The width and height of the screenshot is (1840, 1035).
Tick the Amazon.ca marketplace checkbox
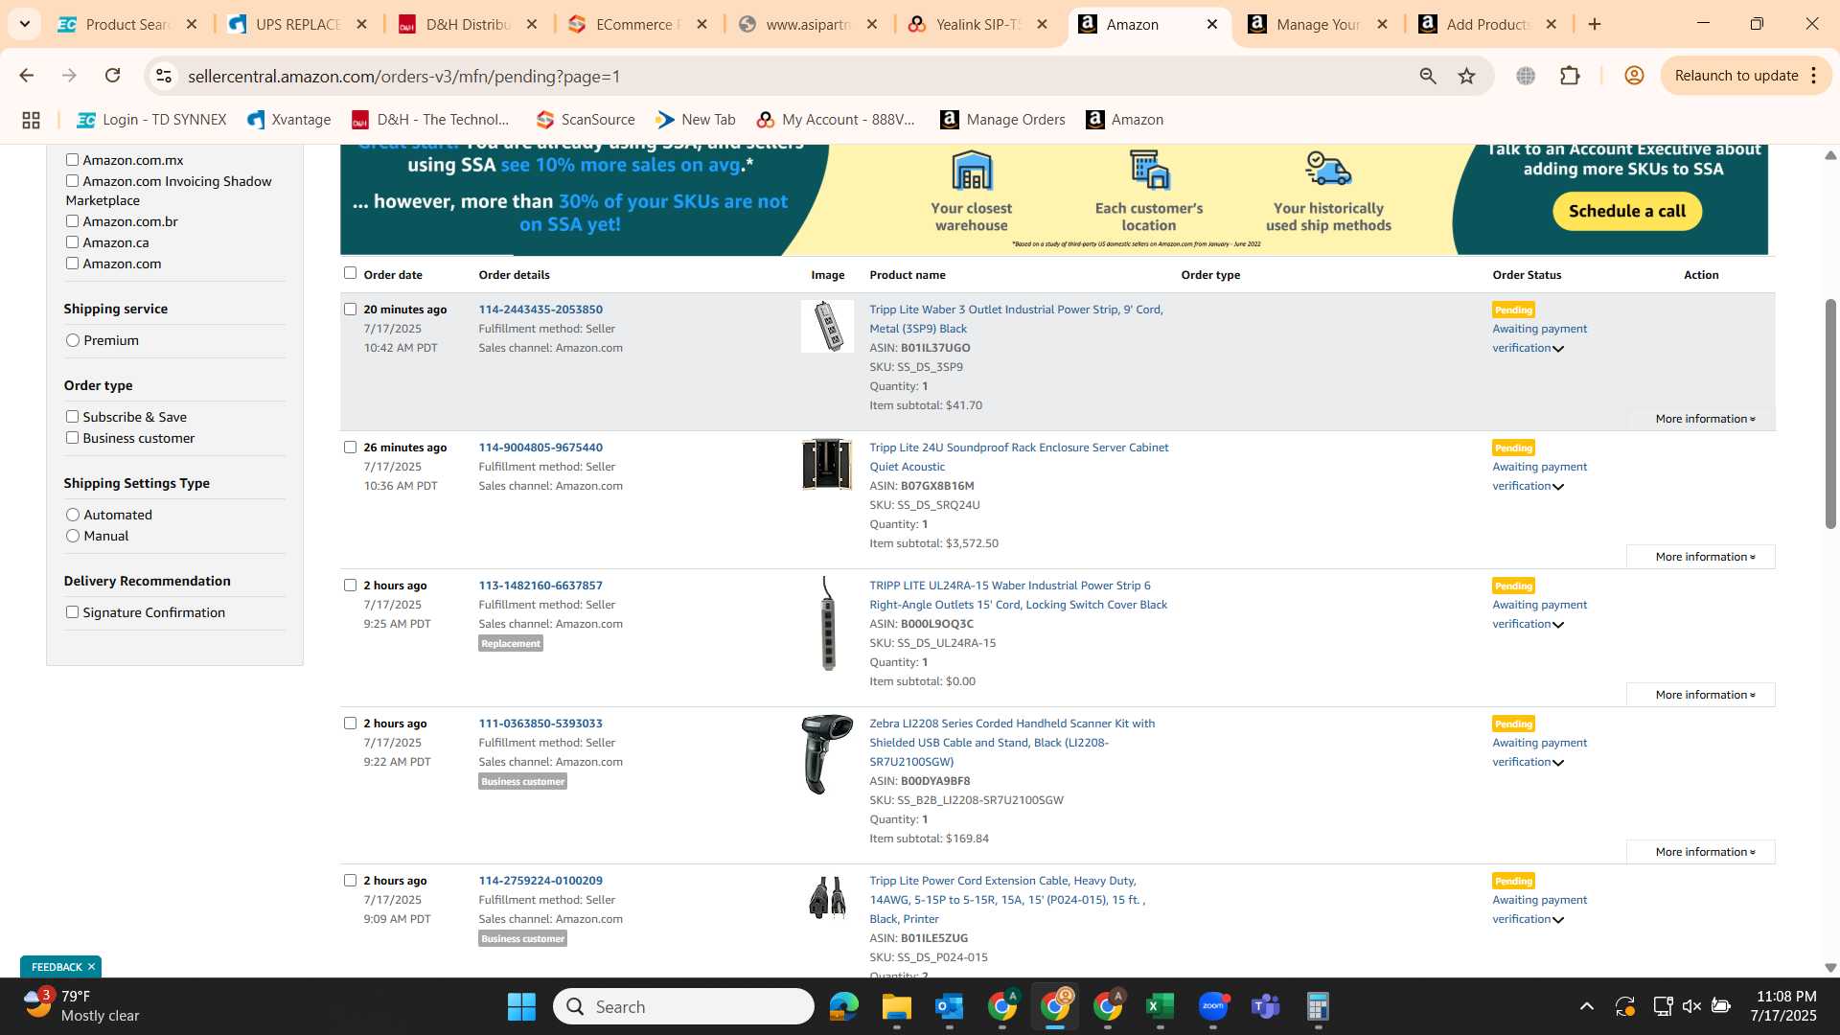click(x=72, y=242)
